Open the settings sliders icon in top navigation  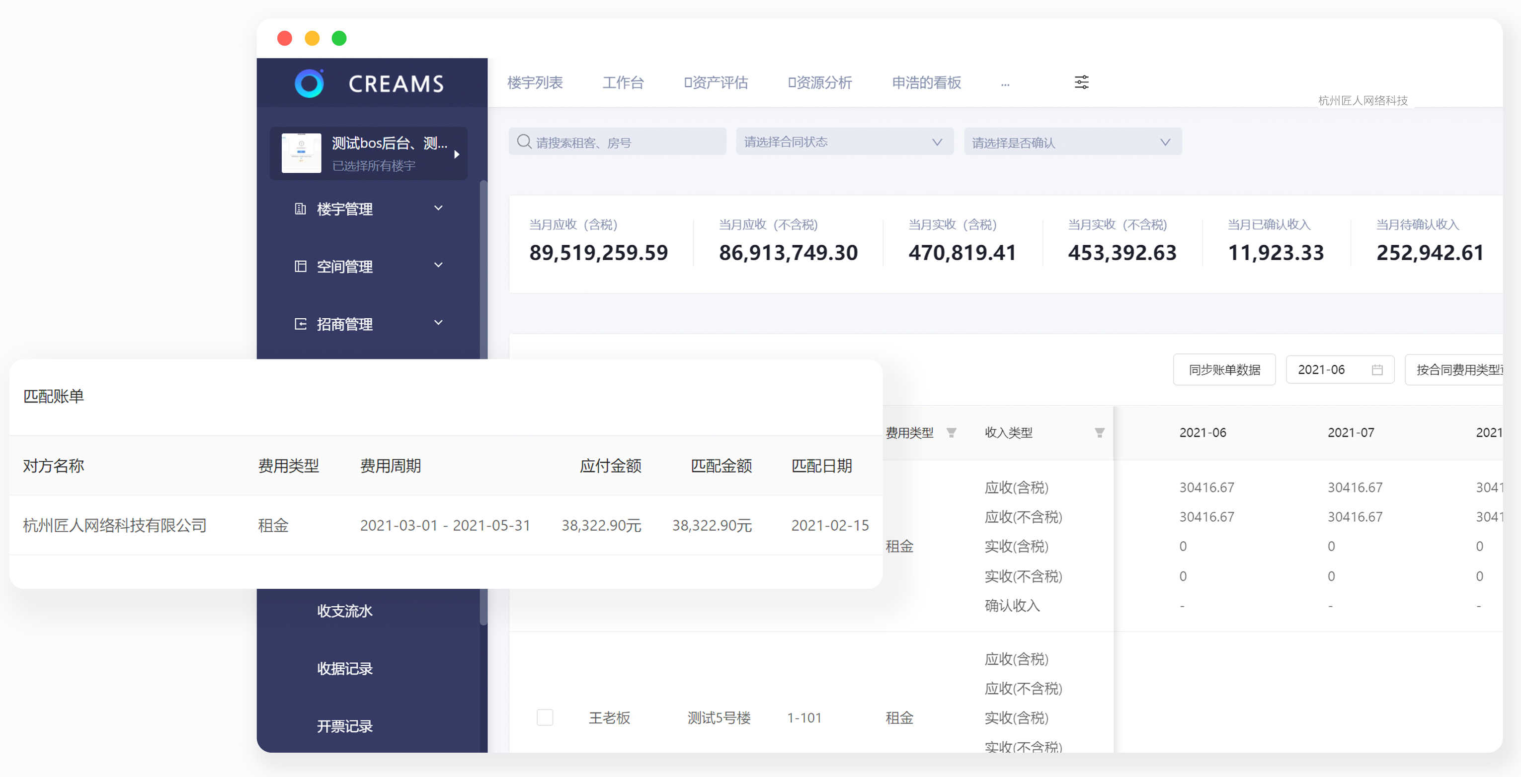click(x=1081, y=82)
